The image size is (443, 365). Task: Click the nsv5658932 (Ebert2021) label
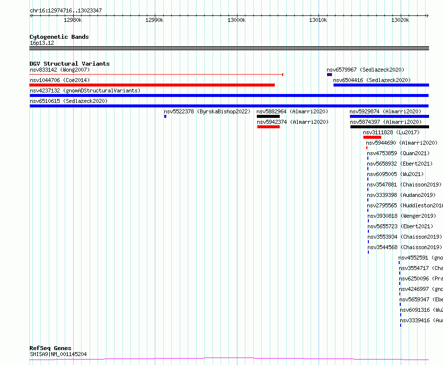(x=400, y=164)
